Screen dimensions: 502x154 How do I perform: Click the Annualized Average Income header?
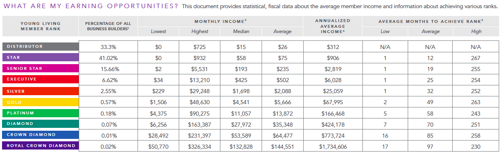(x=333, y=26)
